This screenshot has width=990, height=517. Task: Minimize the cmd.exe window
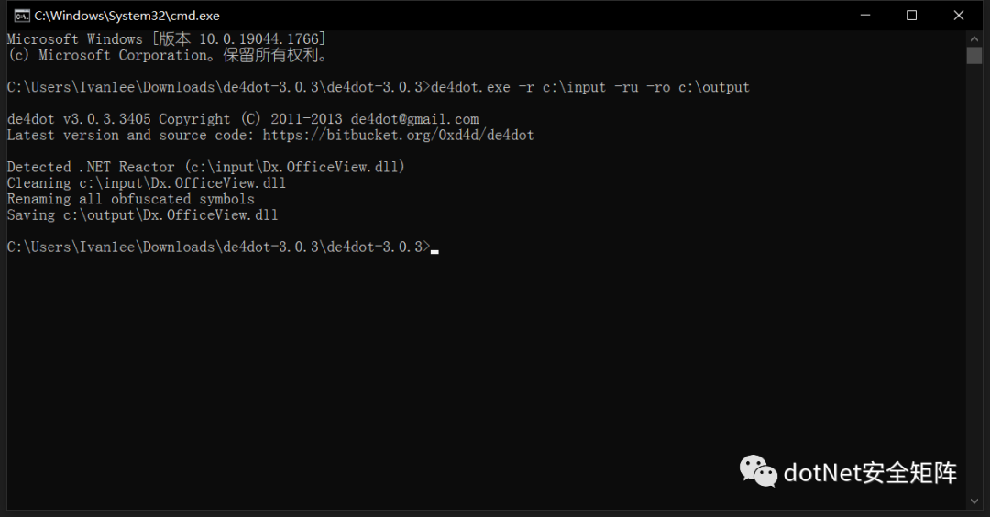tap(865, 16)
